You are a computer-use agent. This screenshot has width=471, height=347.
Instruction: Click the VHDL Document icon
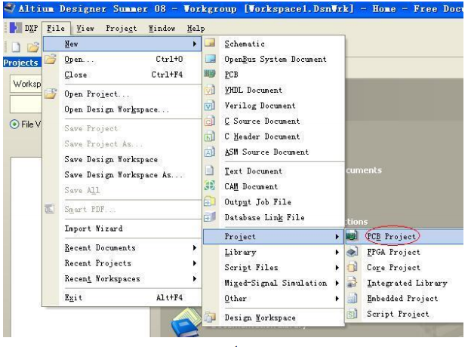[210, 90]
